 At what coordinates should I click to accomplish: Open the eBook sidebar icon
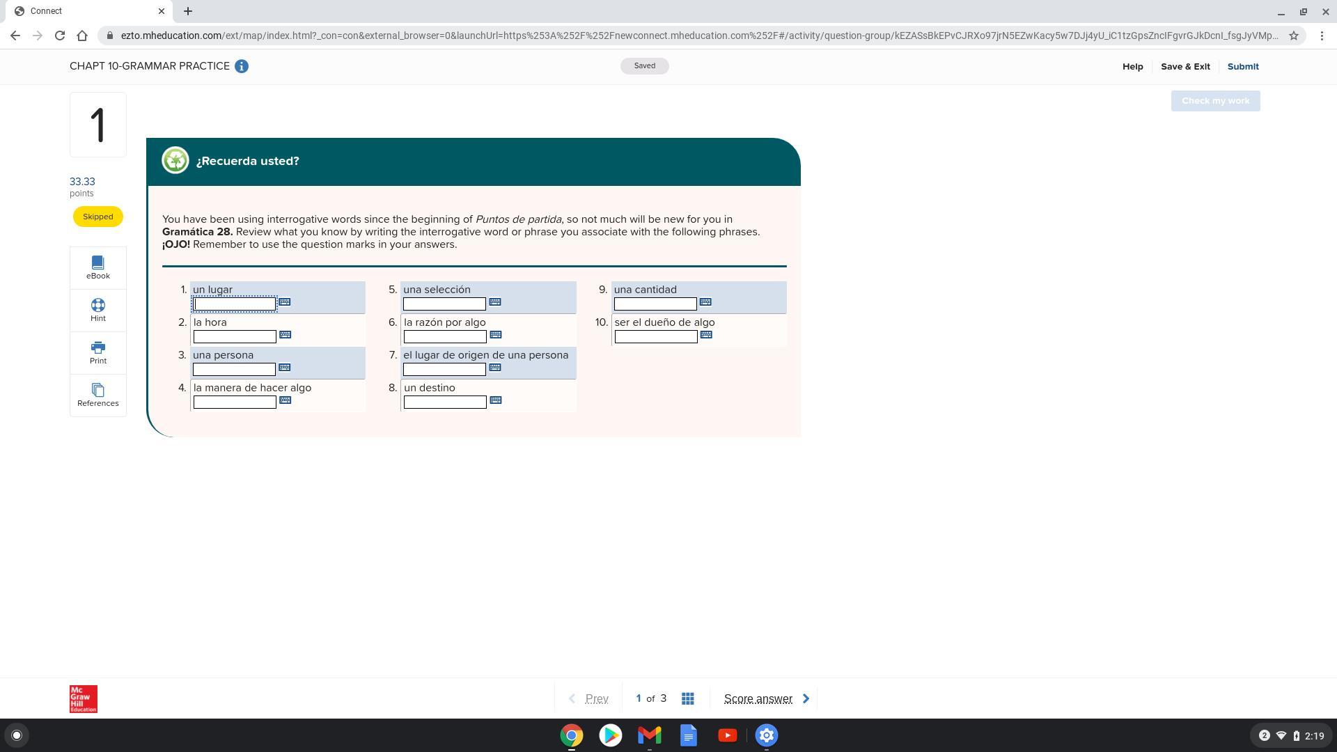[97, 267]
